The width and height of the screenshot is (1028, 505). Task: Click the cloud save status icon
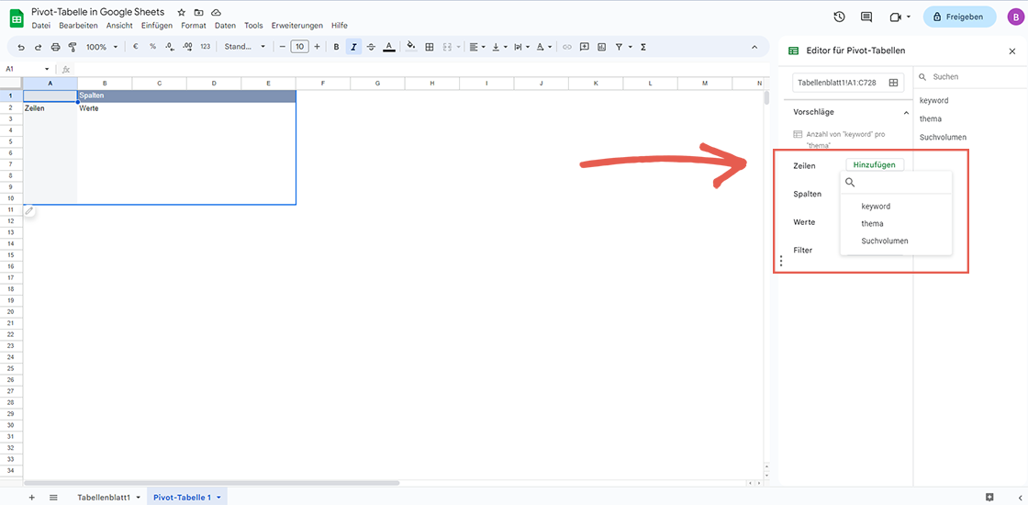[216, 13]
